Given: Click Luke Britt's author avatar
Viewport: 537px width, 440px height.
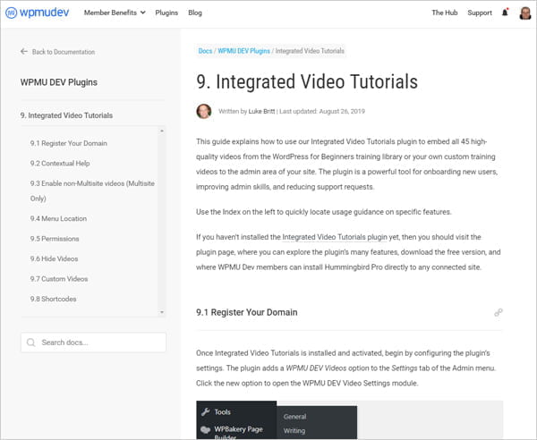Looking at the screenshot, I should click(x=204, y=111).
